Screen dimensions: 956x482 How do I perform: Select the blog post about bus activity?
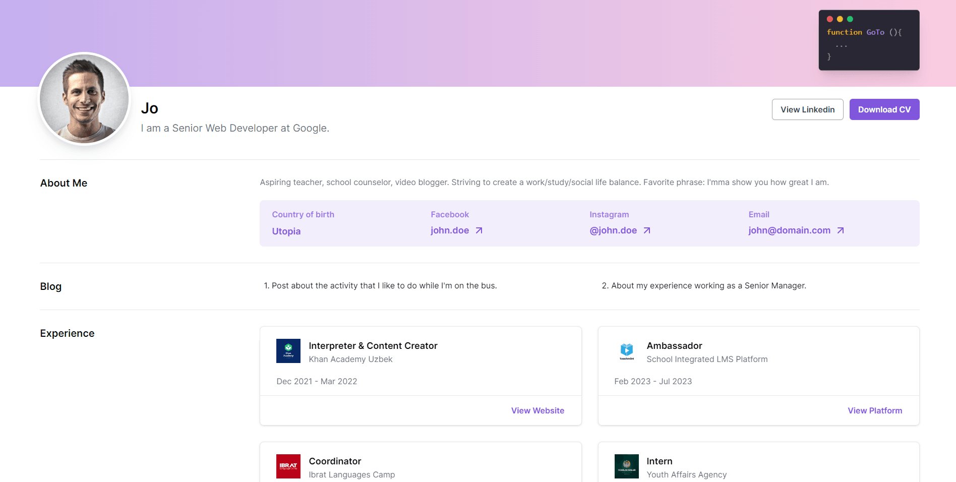[380, 285]
